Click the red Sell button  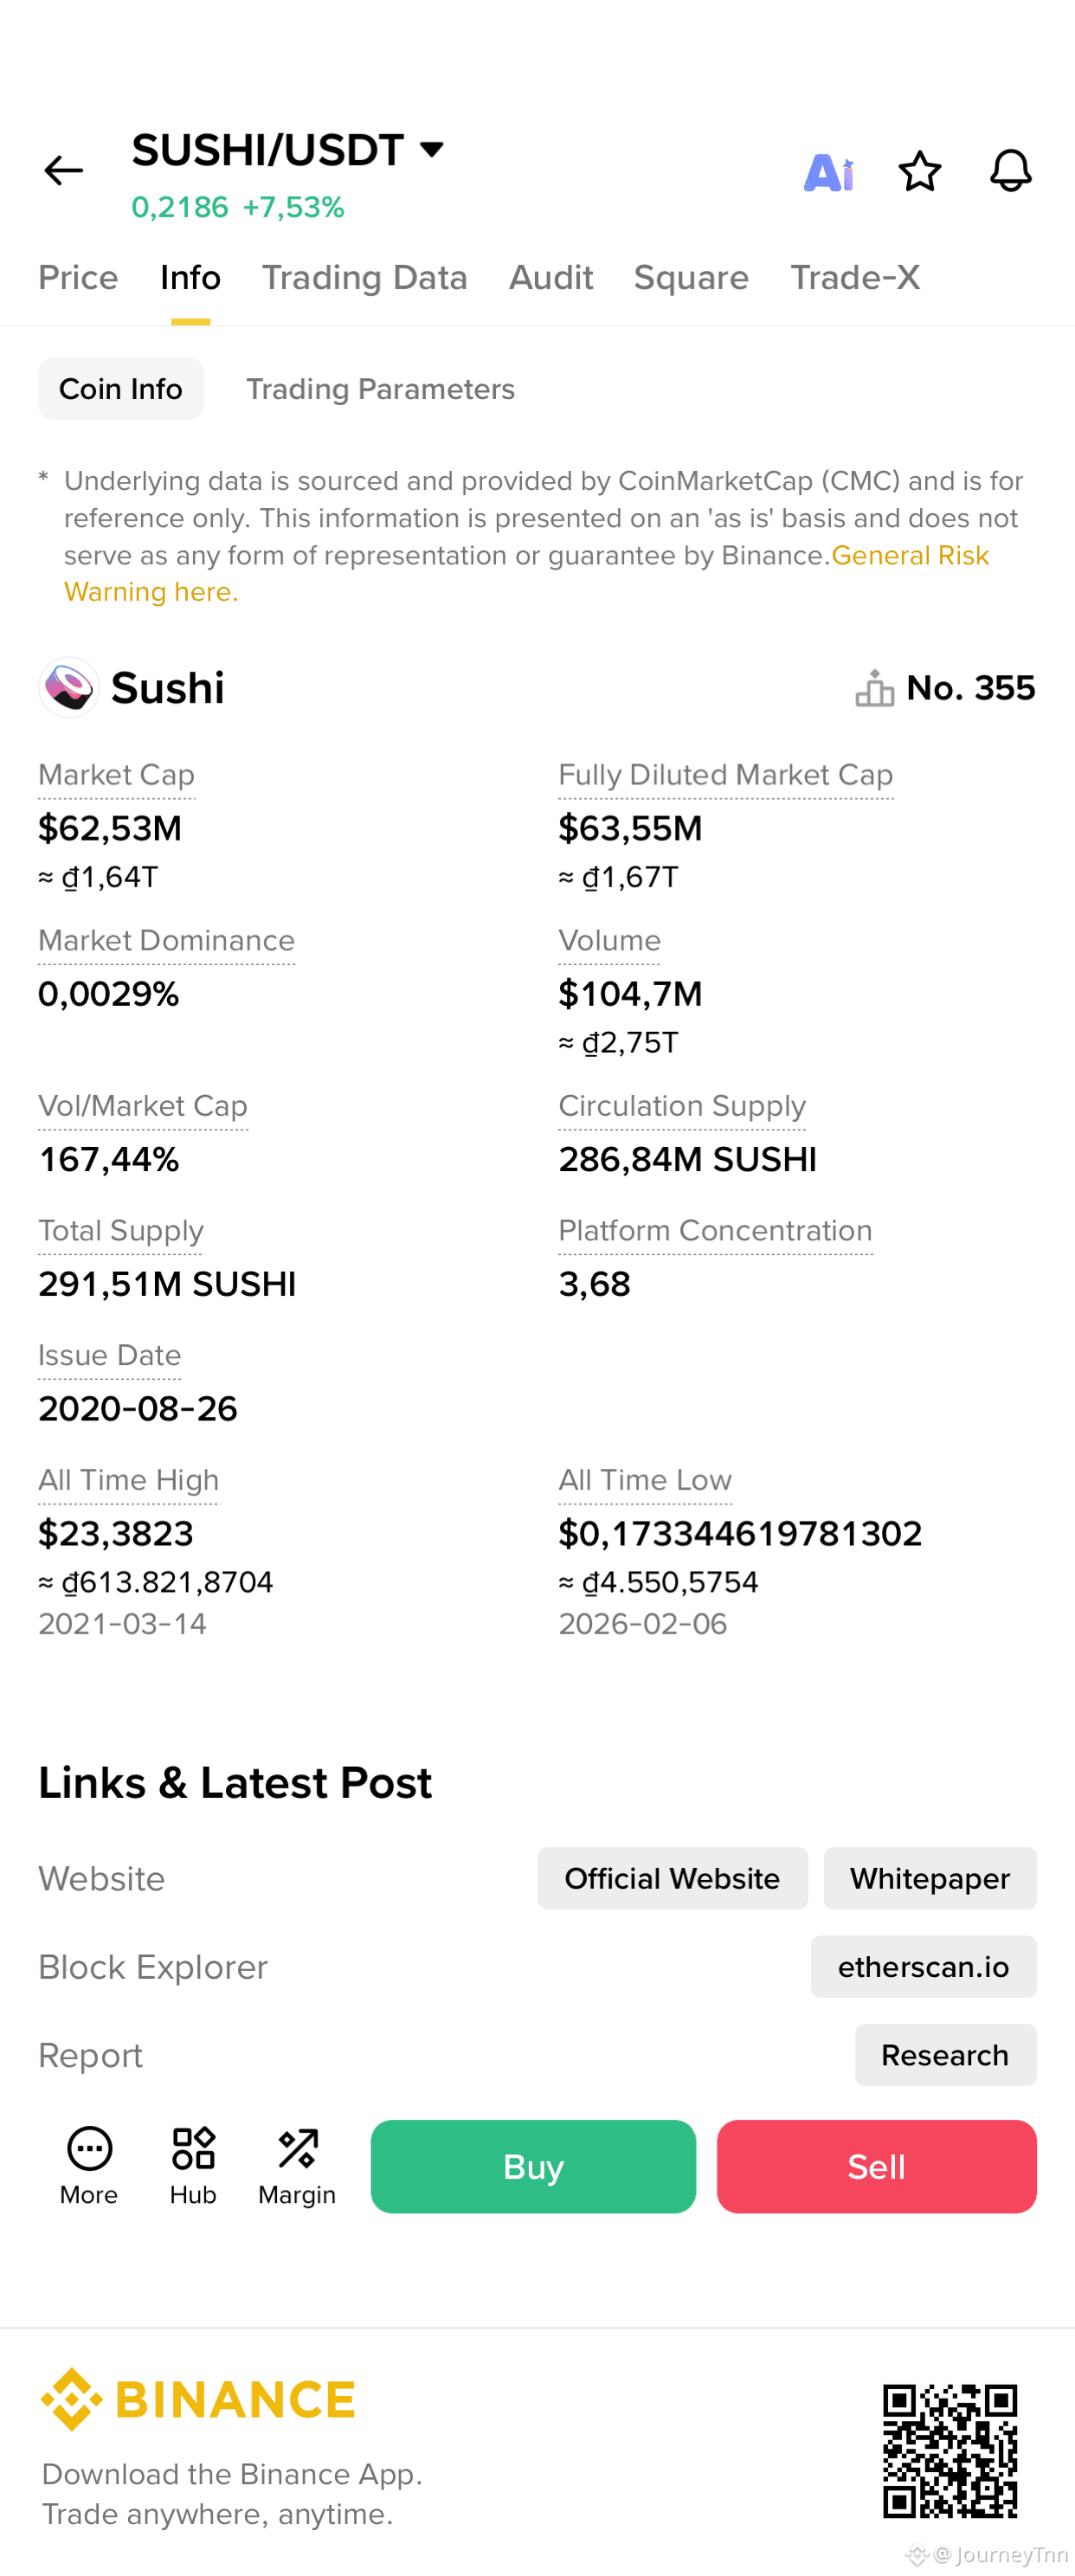[x=876, y=2166]
